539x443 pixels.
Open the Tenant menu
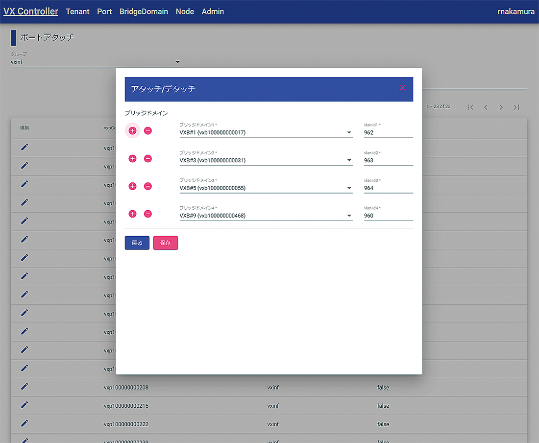click(77, 11)
